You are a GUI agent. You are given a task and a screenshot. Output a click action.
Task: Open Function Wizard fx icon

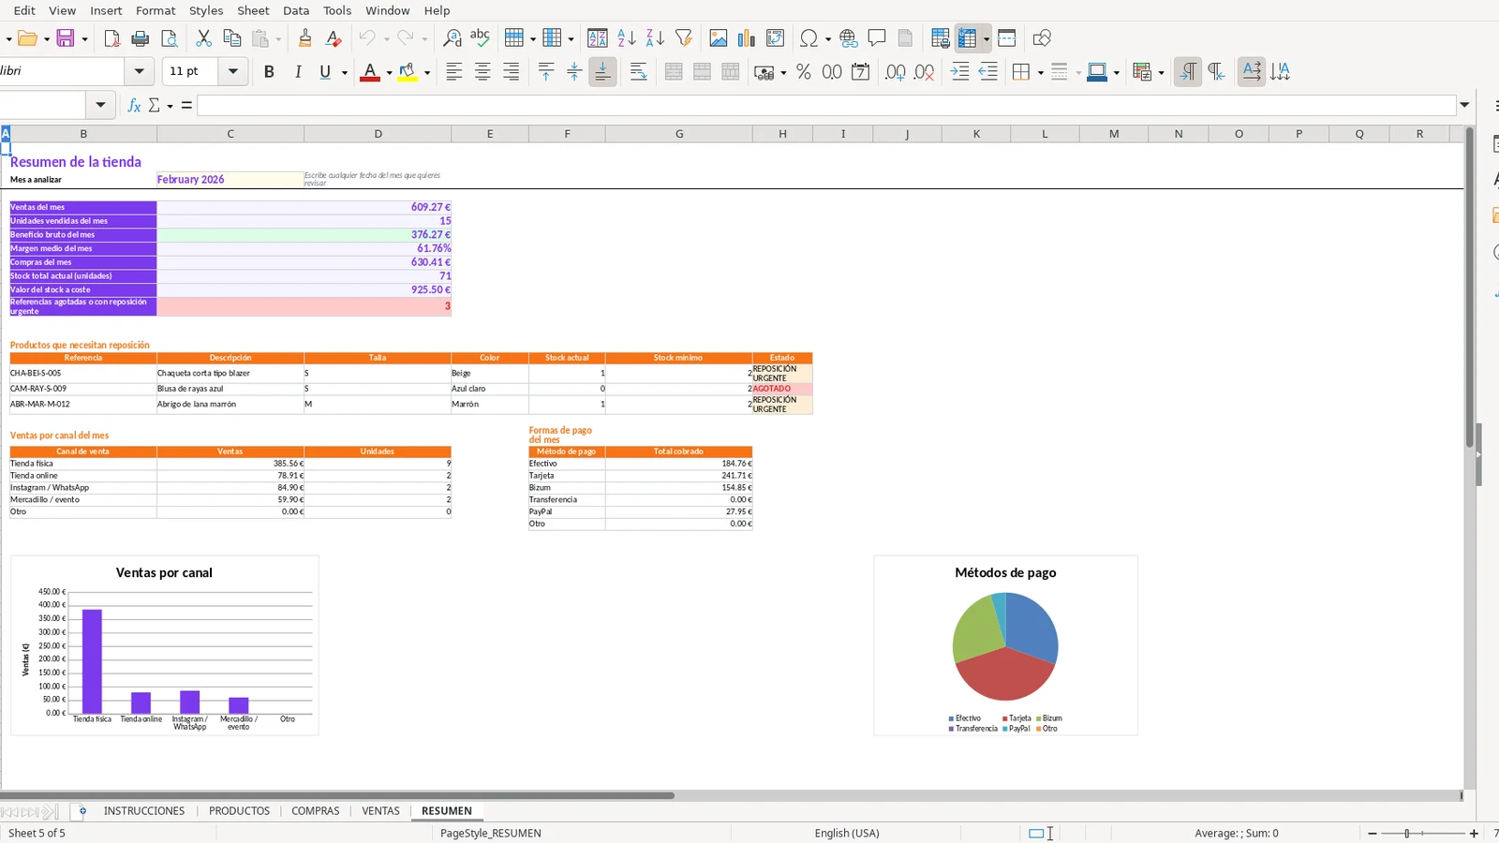(134, 105)
